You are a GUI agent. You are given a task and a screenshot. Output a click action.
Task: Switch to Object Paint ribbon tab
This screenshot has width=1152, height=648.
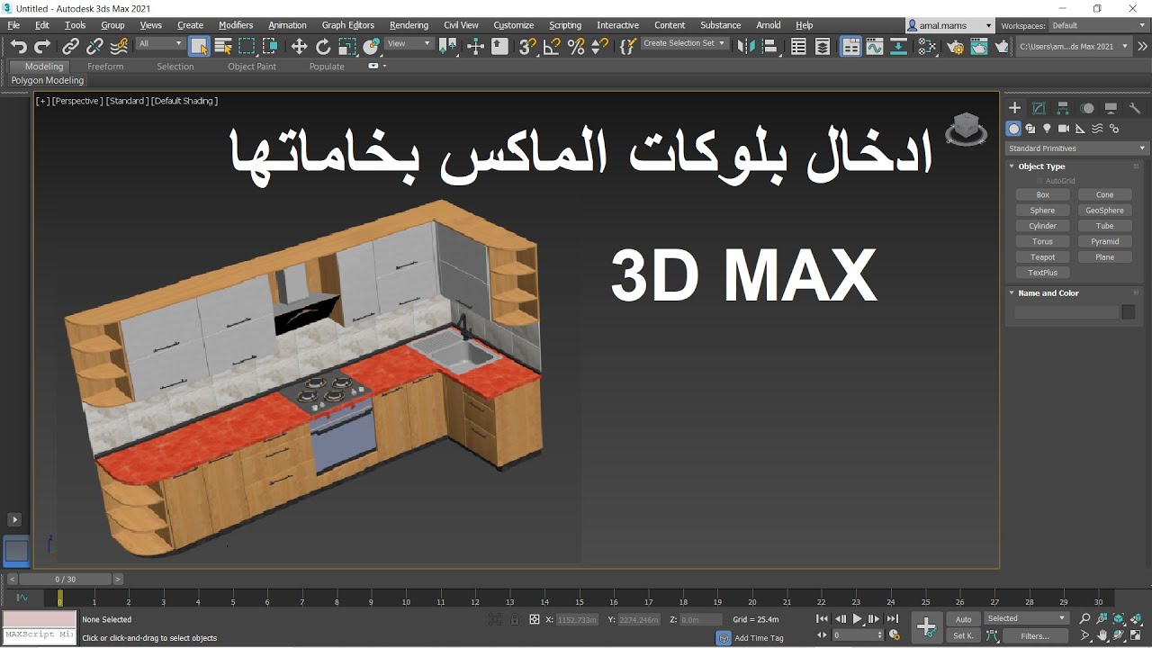(252, 67)
